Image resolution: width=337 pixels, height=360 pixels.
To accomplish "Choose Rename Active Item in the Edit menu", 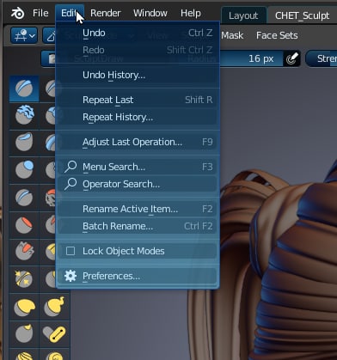I will coord(138,209).
